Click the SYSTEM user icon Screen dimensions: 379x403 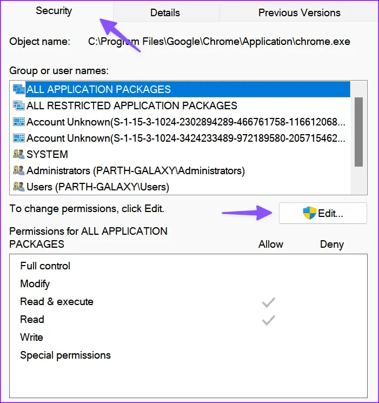(18, 154)
